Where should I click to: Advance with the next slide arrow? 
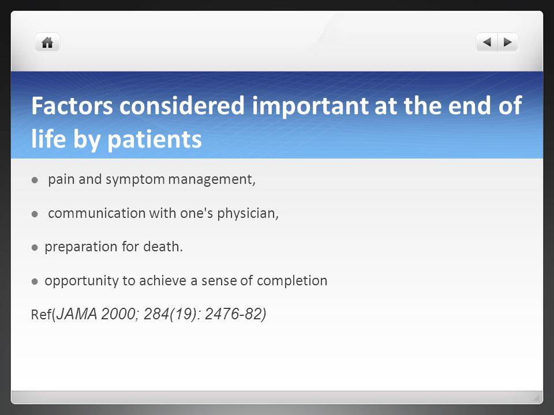tap(508, 42)
